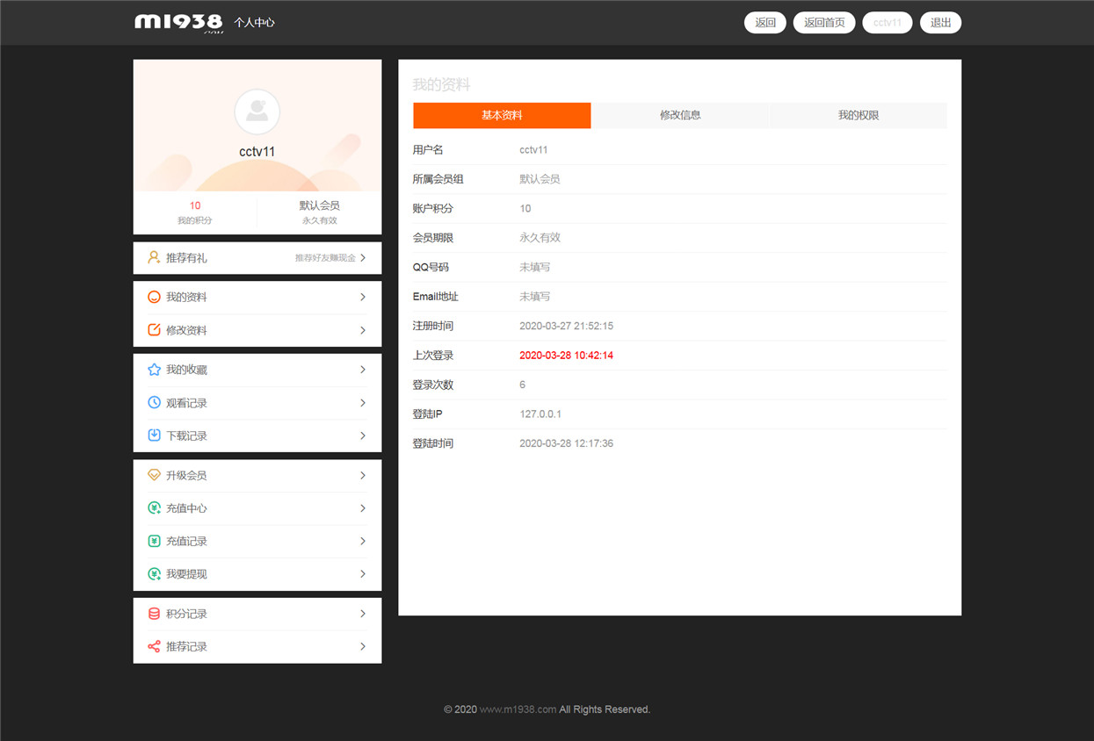Viewport: 1094px width, 741px height.
Task: Open 积分记录 menu entry
Action: point(257,614)
